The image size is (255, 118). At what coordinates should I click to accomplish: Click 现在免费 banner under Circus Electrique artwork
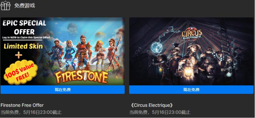point(191,90)
